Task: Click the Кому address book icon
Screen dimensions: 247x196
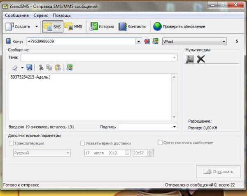Action: pyautogui.click(x=9, y=41)
